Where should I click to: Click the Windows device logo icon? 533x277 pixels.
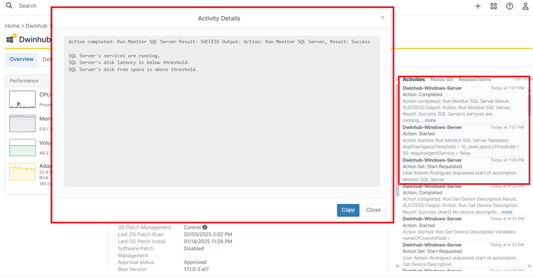point(10,39)
